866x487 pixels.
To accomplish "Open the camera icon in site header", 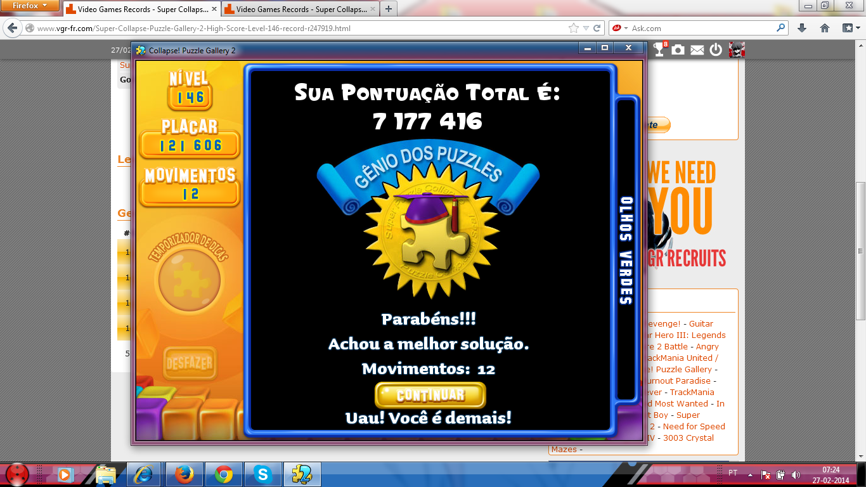I will pyautogui.click(x=678, y=50).
